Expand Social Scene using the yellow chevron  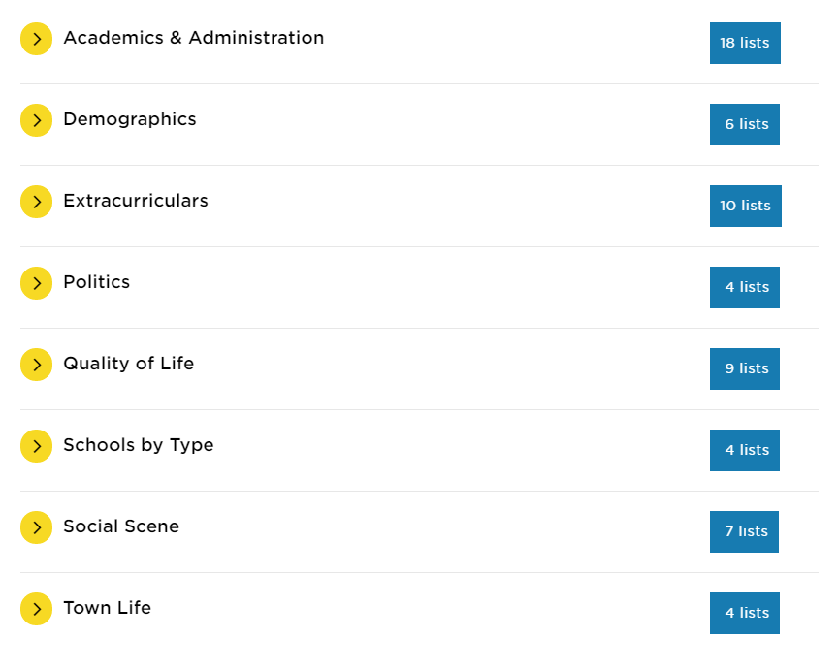(x=37, y=527)
